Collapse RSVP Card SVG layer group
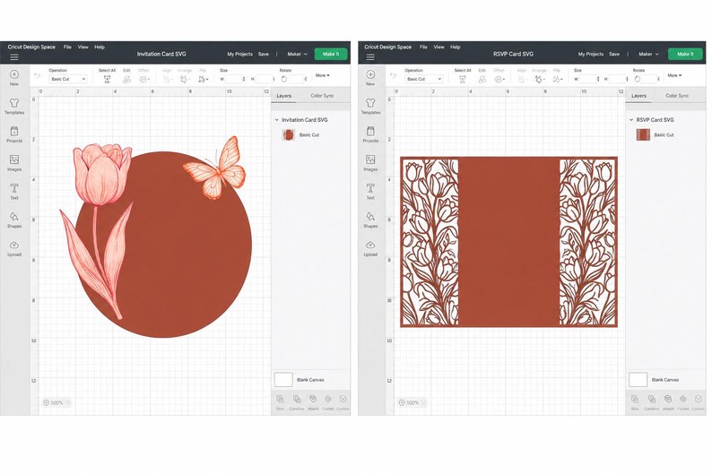 pos(631,120)
